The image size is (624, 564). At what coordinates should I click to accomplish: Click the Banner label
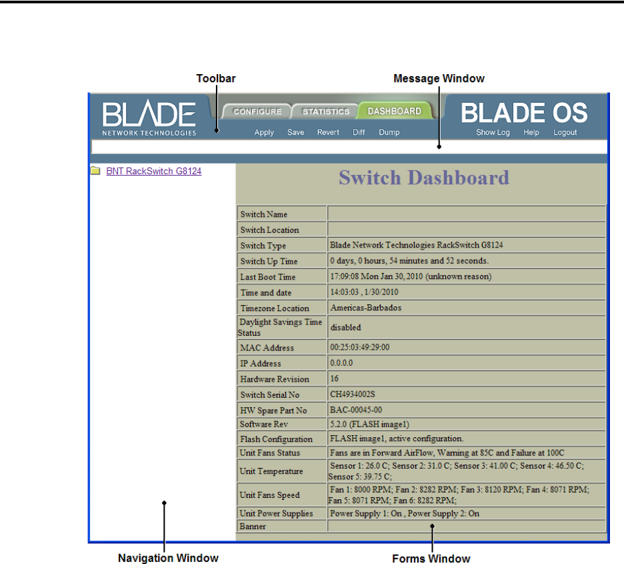(x=253, y=527)
